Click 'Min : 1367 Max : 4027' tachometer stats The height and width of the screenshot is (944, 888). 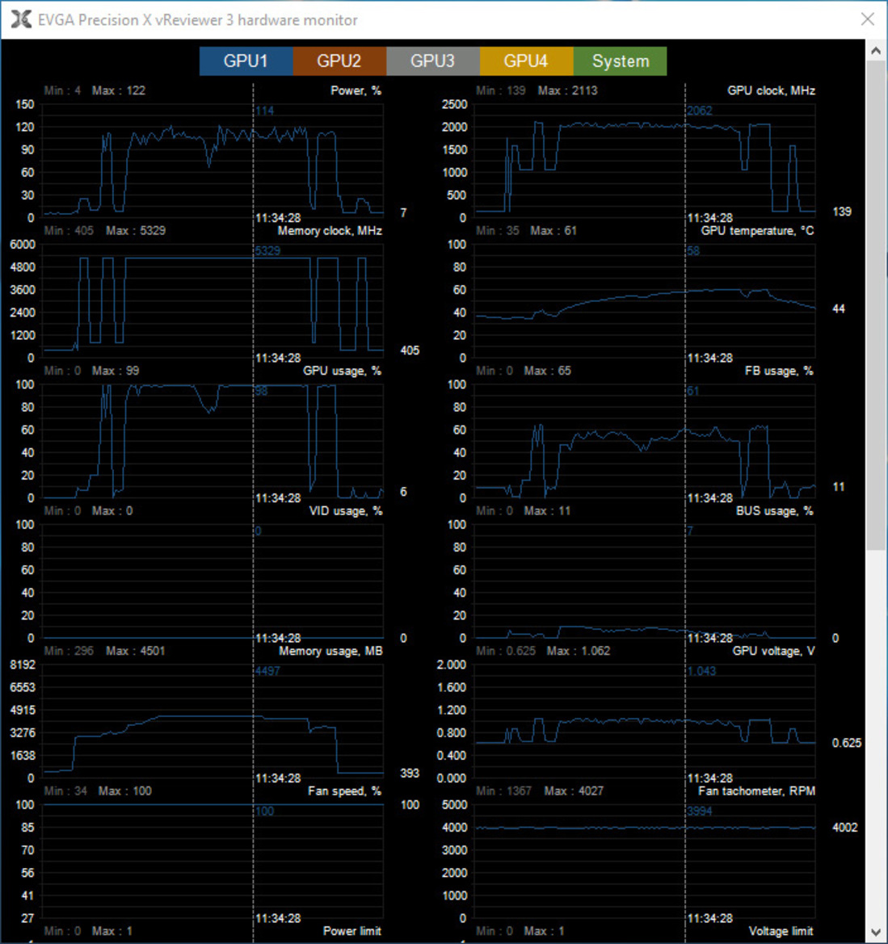pyautogui.click(x=539, y=791)
